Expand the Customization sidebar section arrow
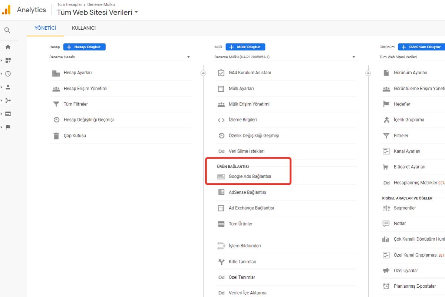 2,60
